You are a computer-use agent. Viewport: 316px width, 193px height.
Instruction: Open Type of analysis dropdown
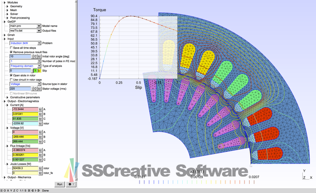[25, 66]
